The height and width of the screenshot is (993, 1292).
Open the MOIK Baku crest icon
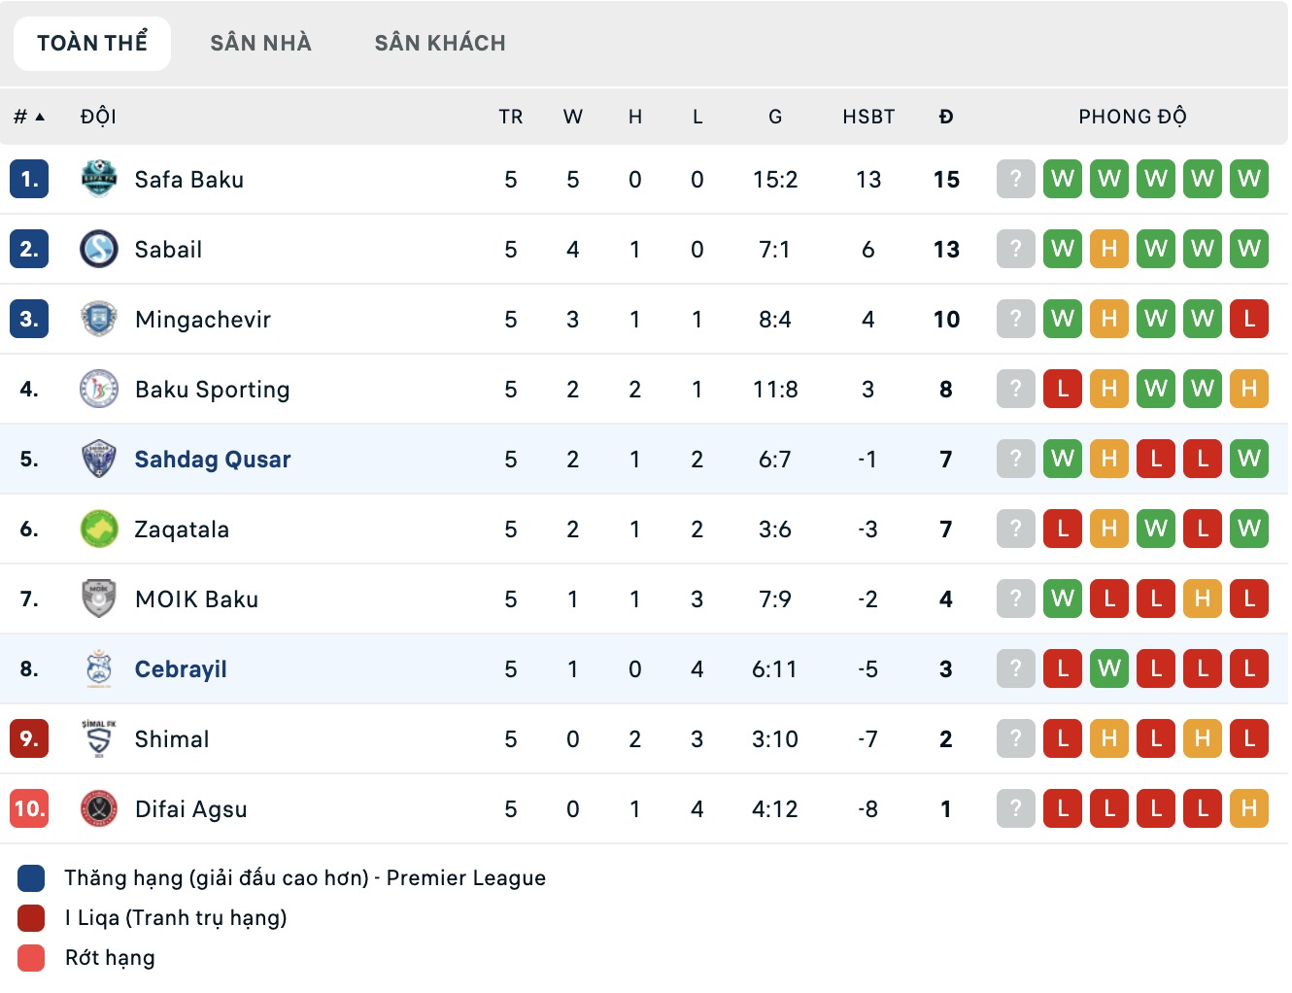pos(99,599)
